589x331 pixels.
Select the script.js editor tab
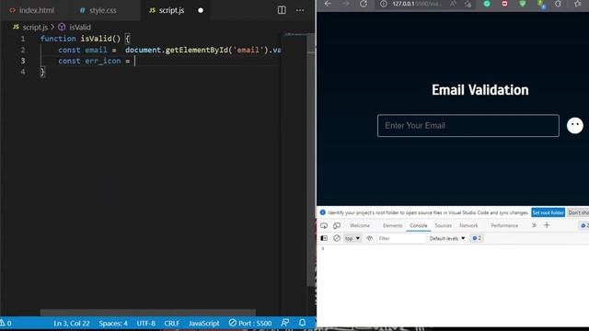click(167, 10)
